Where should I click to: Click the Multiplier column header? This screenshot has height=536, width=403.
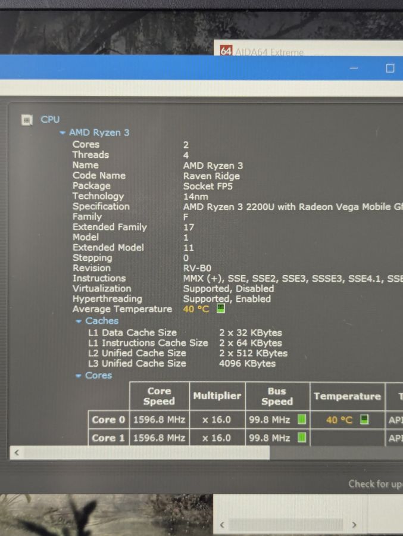coord(217,396)
